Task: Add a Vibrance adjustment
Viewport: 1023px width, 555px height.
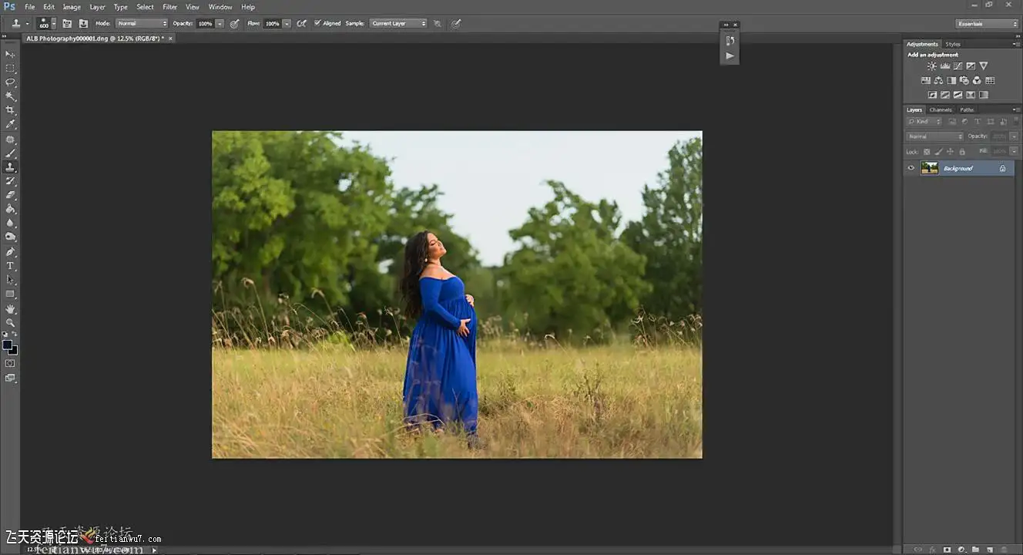Action: click(984, 66)
